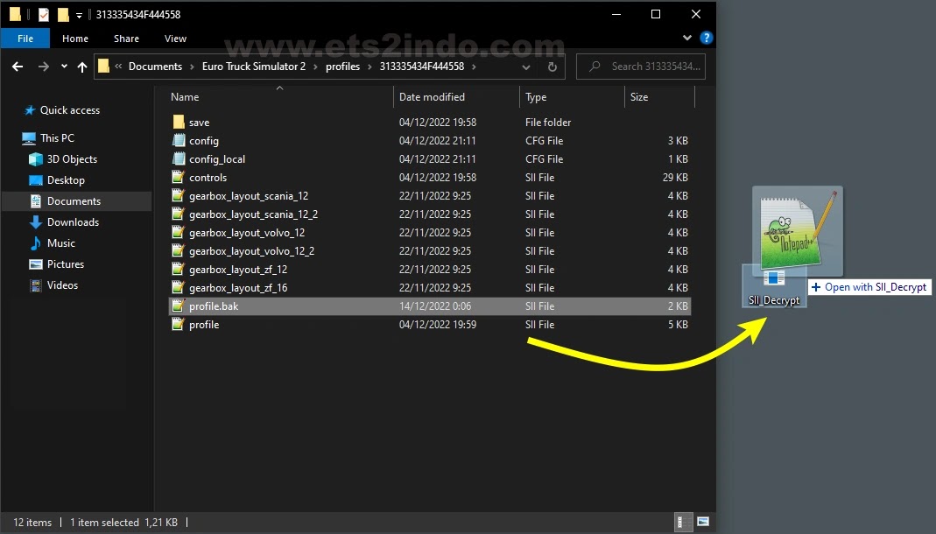Viewport: 936px width, 534px height.
Task: Go up one folder level
Action: 81,67
